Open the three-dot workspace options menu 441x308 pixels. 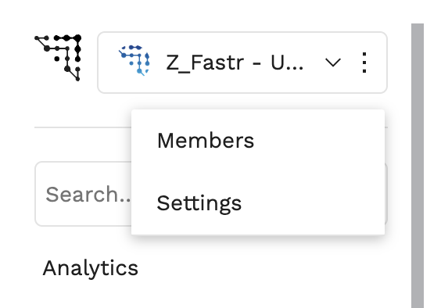tap(364, 63)
